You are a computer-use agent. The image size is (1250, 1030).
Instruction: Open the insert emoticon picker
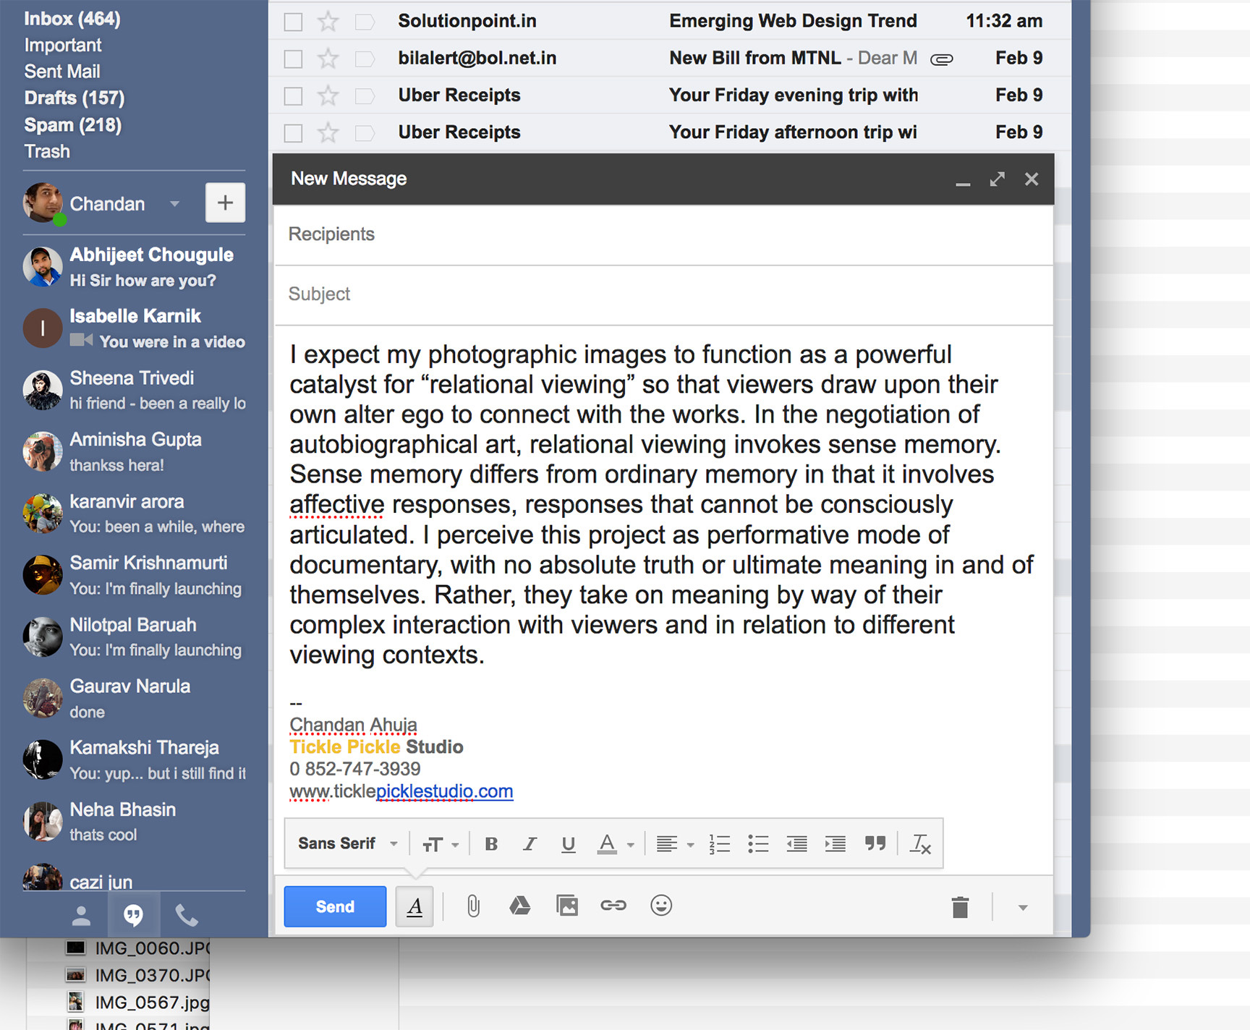[661, 906]
